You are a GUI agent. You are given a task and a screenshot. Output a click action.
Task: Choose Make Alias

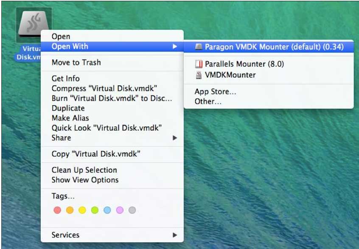[112, 118]
